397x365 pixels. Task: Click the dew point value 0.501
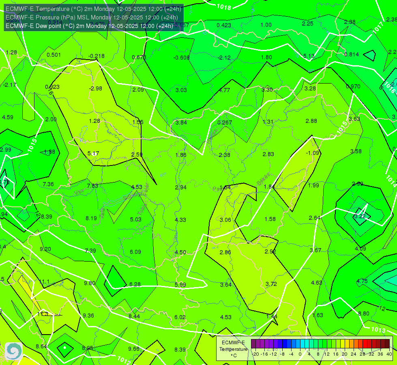(54, 55)
